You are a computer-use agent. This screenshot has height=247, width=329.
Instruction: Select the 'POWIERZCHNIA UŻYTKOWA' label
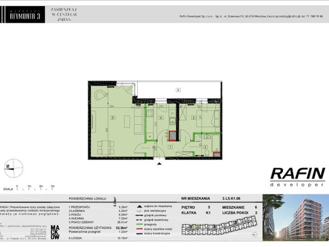90,228
